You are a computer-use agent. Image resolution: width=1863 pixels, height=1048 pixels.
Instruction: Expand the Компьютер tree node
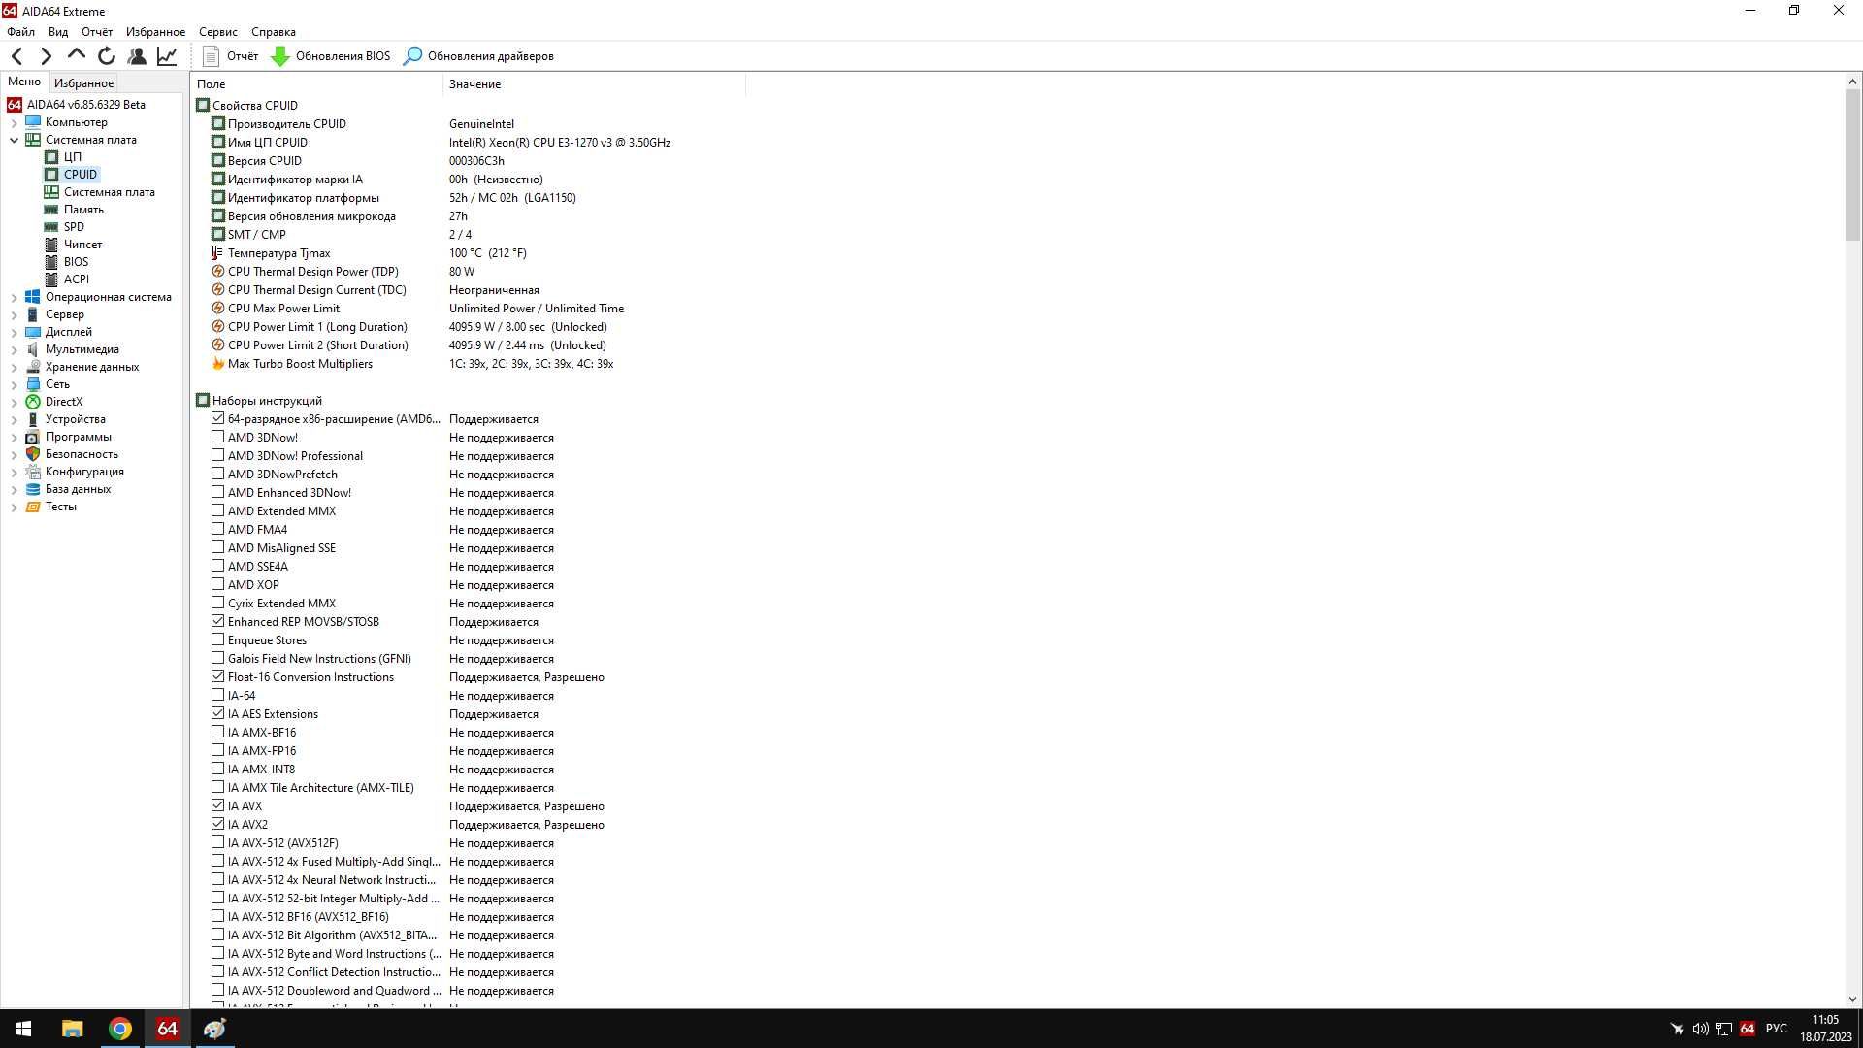coord(15,123)
